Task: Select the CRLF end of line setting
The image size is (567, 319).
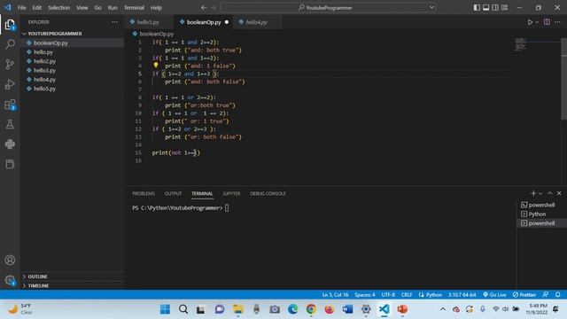Action: (x=407, y=295)
